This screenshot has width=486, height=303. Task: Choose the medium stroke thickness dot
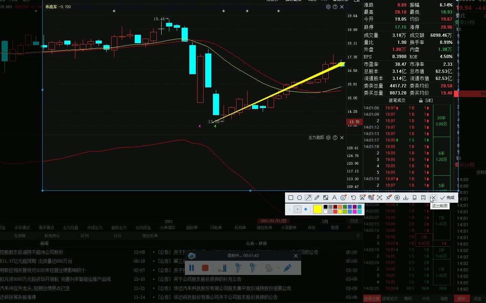(297, 209)
